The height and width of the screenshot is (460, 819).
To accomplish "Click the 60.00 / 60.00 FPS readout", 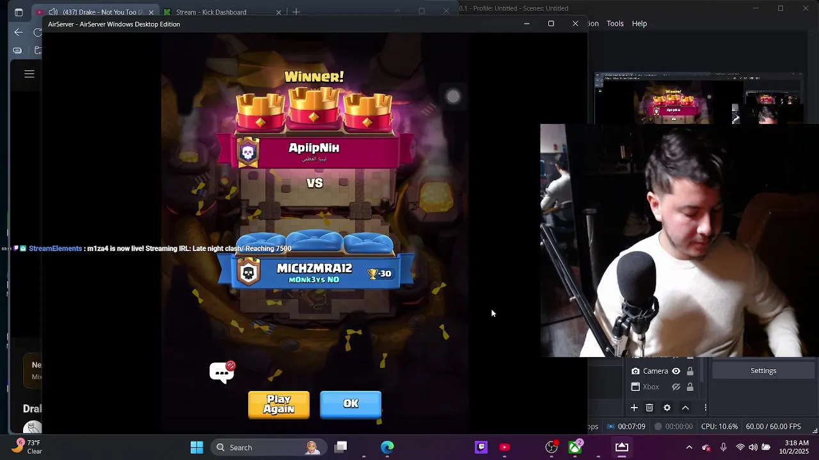I will (x=773, y=427).
